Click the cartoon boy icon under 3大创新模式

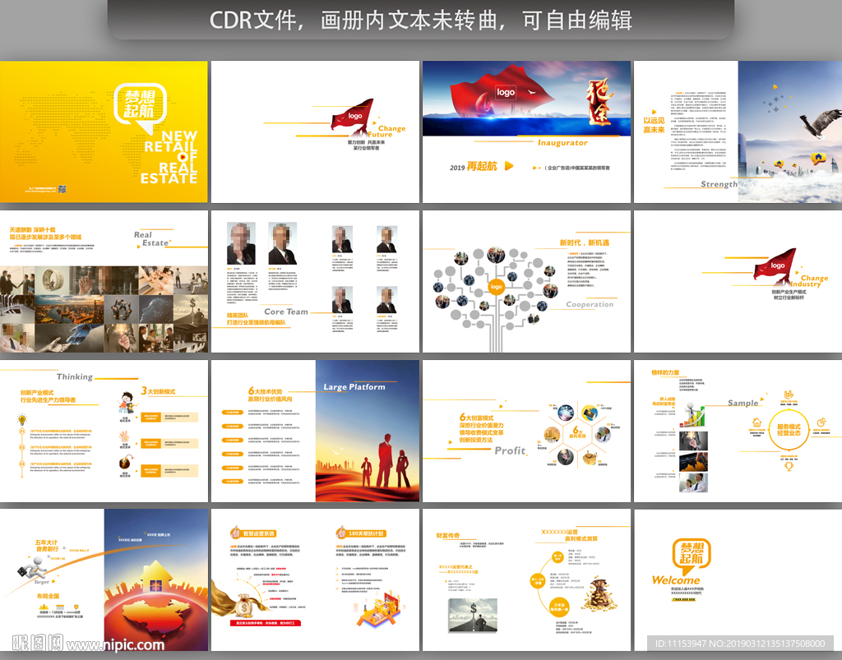(x=126, y=403)
